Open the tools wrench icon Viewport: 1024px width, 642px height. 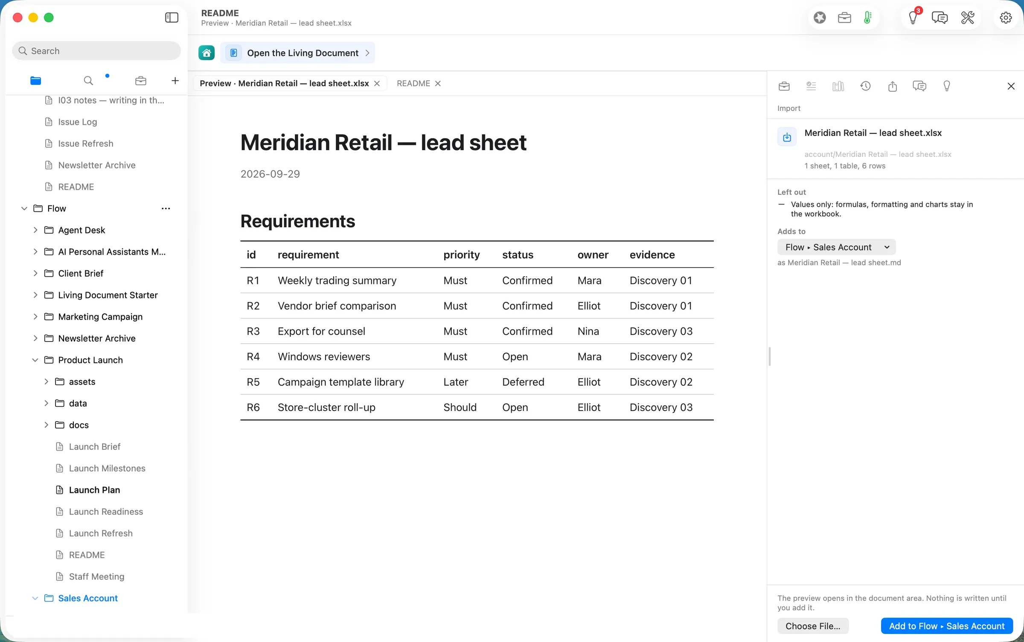point(968,17)
